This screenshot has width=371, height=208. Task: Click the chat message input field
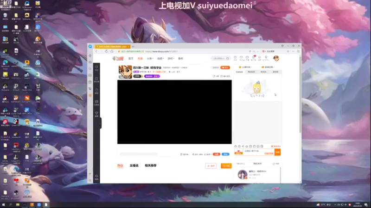coord(259,152)
